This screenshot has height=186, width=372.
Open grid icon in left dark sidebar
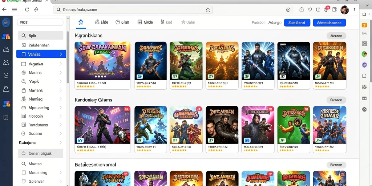click(x=6, y=117)
